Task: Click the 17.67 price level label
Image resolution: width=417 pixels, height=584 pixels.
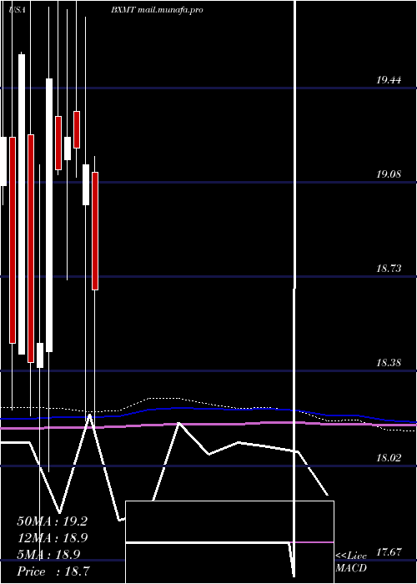Action: tap(389, 551)
